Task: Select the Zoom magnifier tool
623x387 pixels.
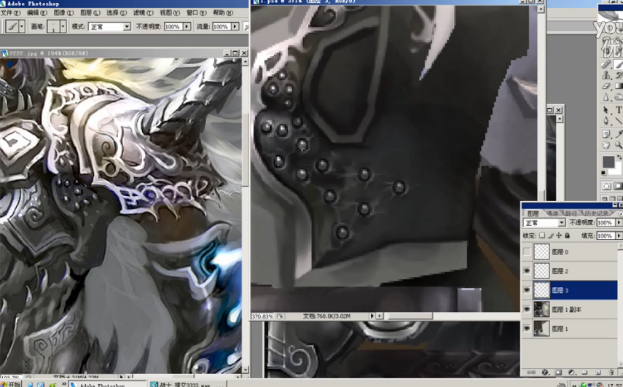Action: pos(618,145)
